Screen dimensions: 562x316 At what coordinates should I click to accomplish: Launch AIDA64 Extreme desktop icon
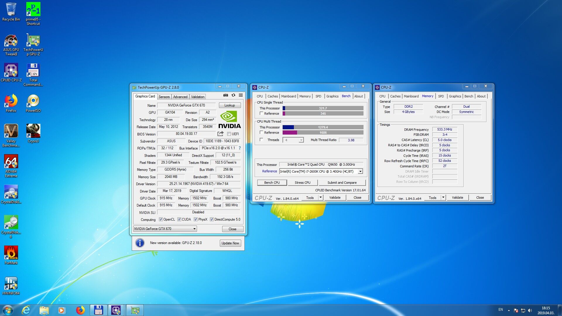tap(11, 166)
